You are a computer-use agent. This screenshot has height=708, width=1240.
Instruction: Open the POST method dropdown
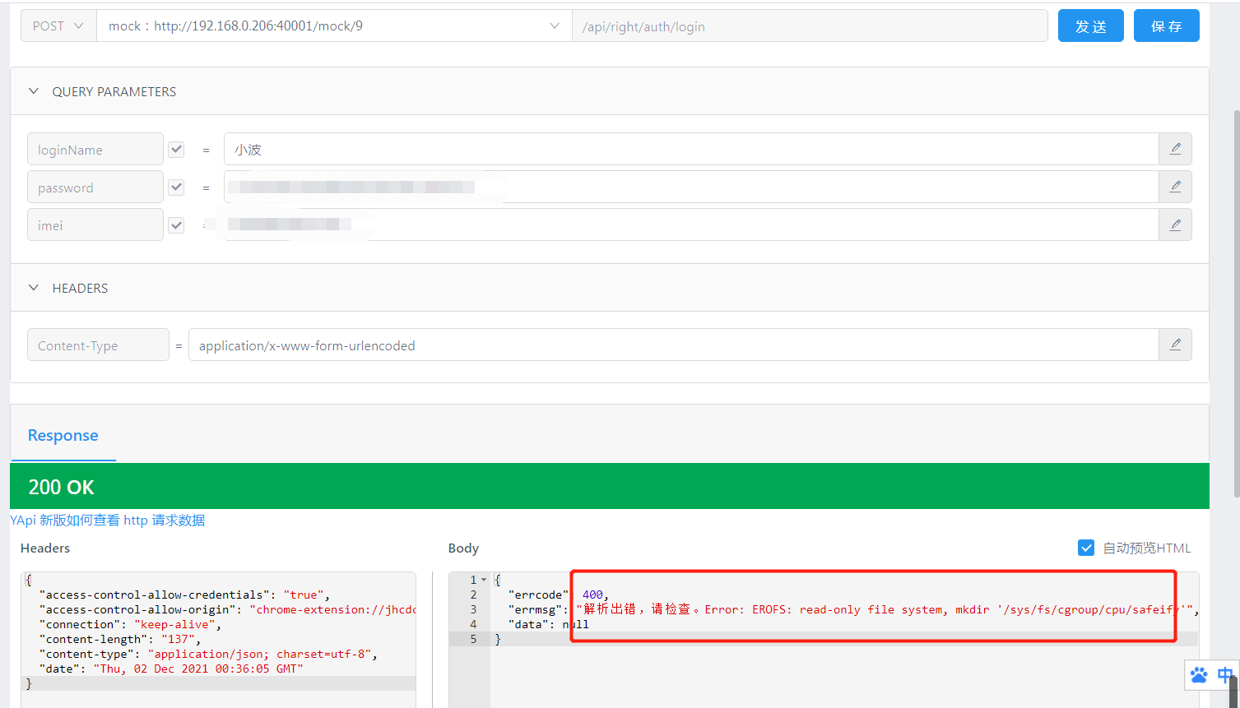(58, 25)
